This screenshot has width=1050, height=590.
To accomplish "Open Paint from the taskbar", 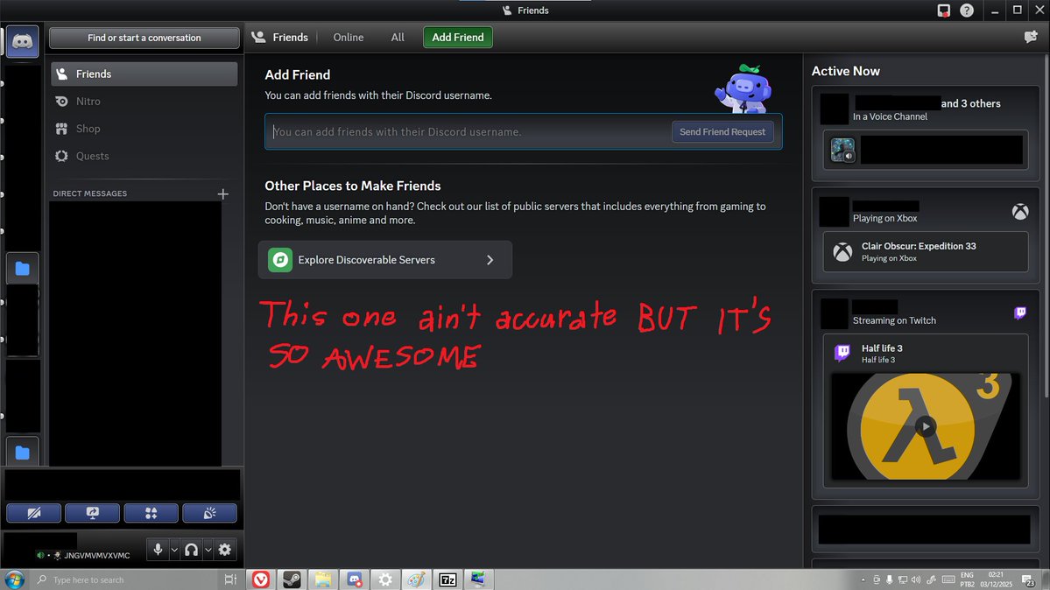I will click(x=417, y=579).
